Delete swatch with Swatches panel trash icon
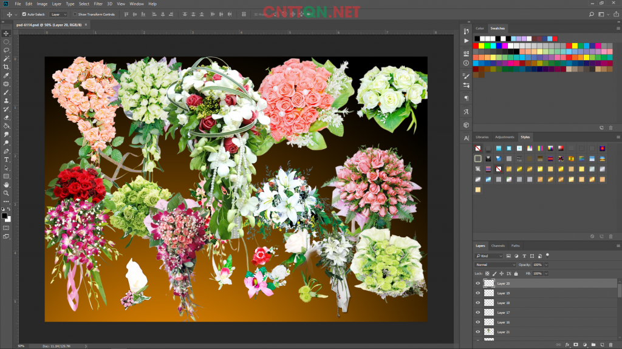The height and width of the screenshot is (349, 622). click(611, 127)
